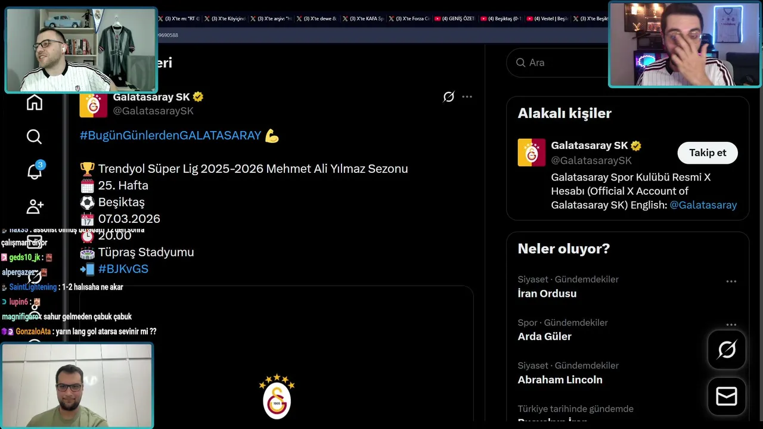Open the tweet media with Galatasaray crest
The height and width of the screenshot is (429, 763).
(x=277, y=355)
